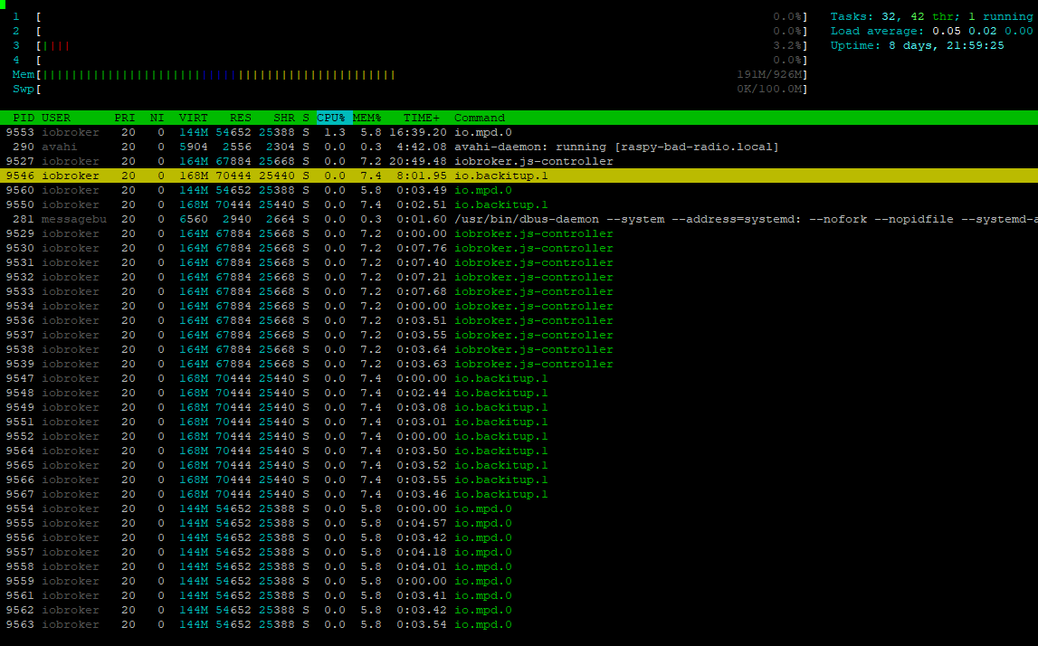
Task: Select PID 9558 row with time 0:04.01
Action: [x=519, y=566]
